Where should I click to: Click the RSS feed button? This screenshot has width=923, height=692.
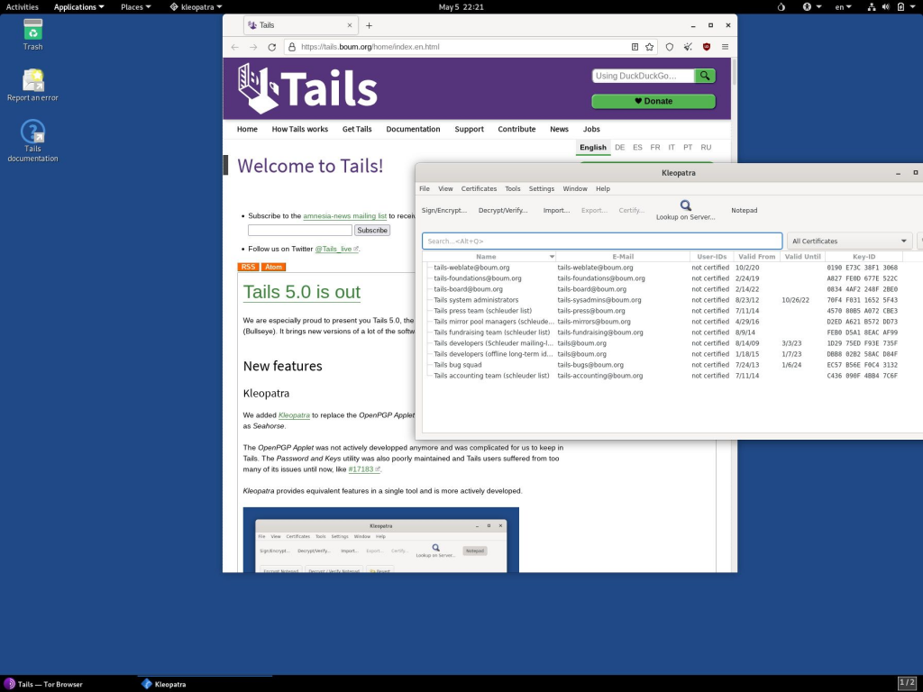click(249, 267)
